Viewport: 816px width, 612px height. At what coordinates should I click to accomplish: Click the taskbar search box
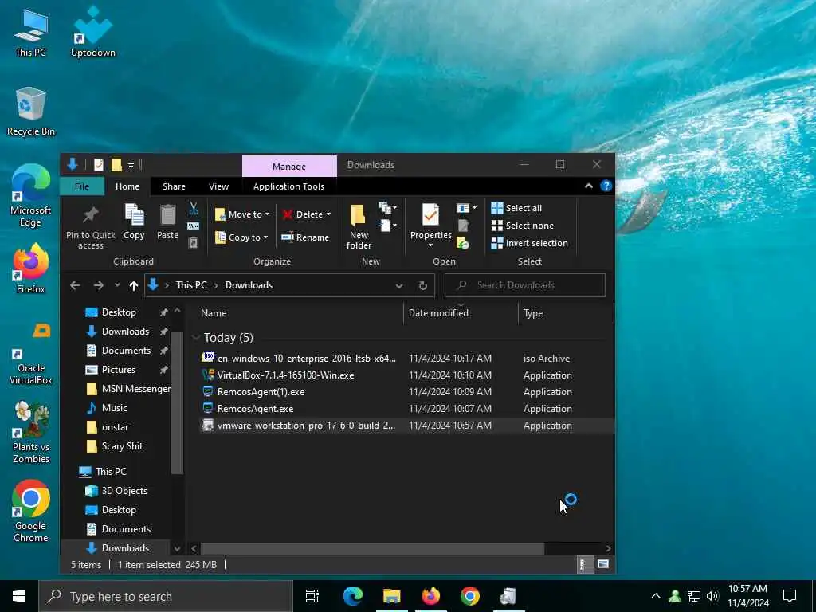tap(166, 596)
